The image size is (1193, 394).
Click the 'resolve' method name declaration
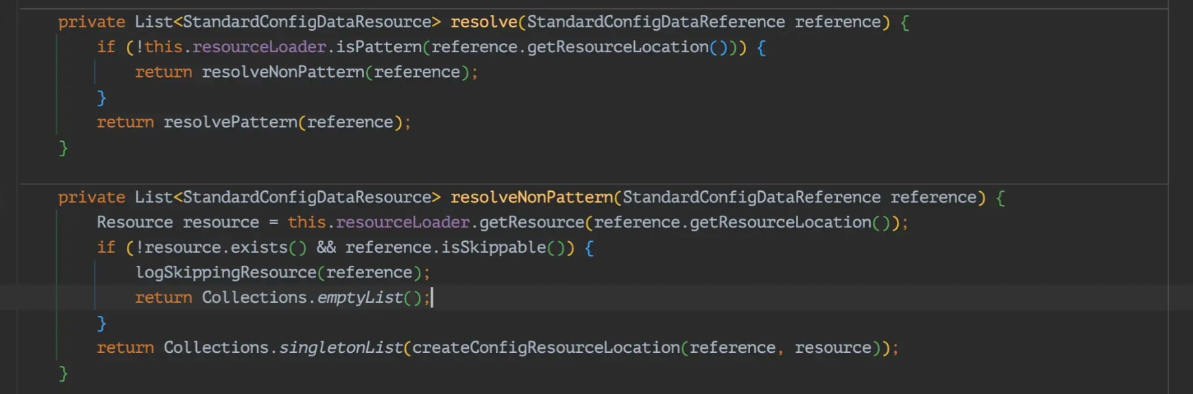483,22
